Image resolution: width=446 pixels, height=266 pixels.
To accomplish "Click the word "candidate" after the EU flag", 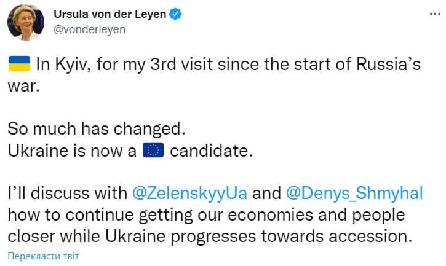I will pos(211,151).
